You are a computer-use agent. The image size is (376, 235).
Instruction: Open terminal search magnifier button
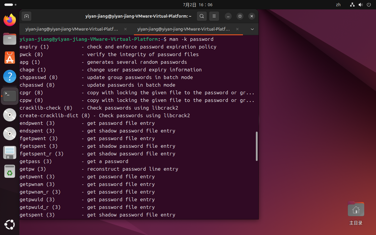click(202, 16)
